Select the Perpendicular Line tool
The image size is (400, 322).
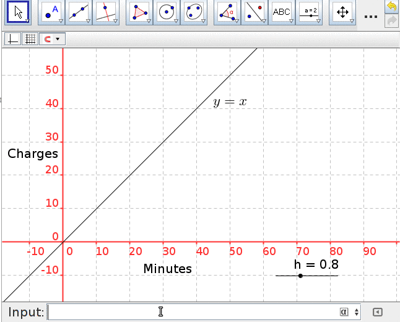106,12
